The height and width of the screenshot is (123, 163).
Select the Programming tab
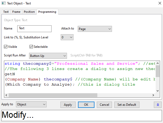47,12
